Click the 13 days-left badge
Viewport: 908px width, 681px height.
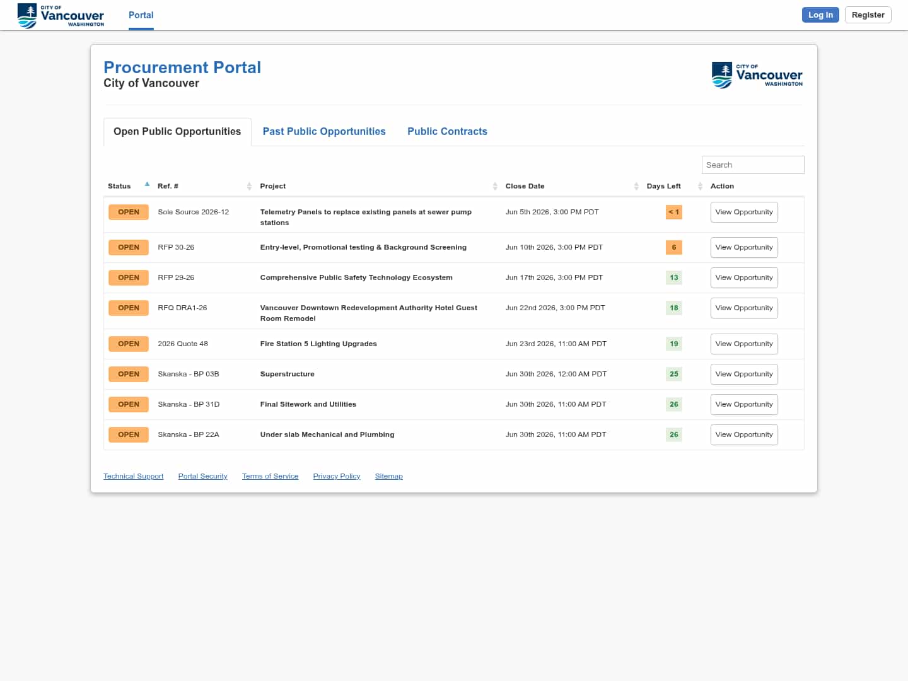tap(674, 277)
